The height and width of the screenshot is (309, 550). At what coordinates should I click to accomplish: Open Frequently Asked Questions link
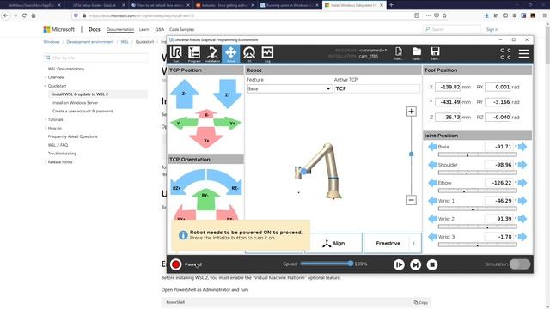click(x=72, y=136)
